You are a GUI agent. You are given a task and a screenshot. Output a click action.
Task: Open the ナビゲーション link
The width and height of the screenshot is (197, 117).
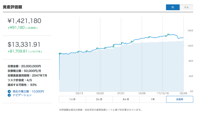click(22, 95)
